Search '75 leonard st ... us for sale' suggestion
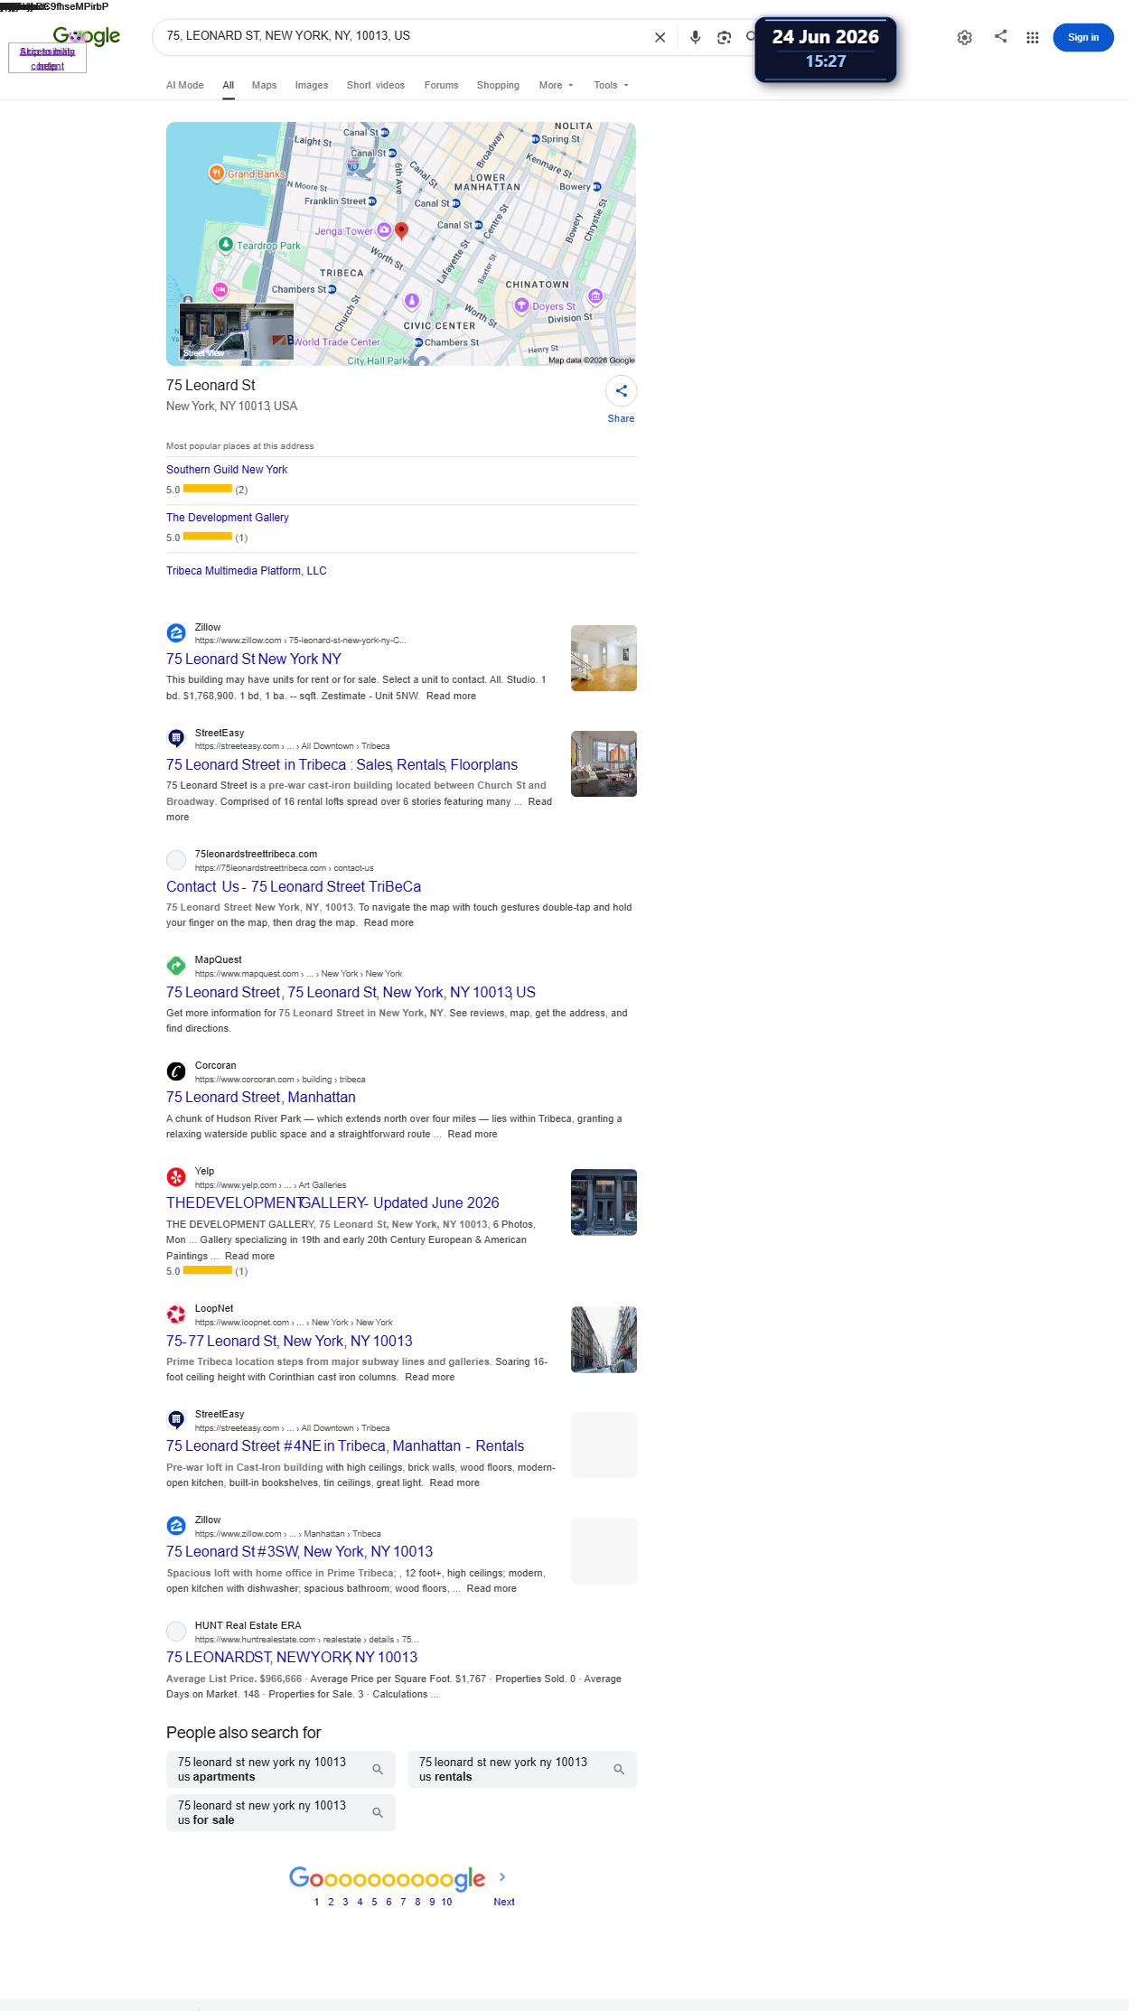Image resolution: width=1142 pixels, height=2011 pixels. coord(281,1813)
